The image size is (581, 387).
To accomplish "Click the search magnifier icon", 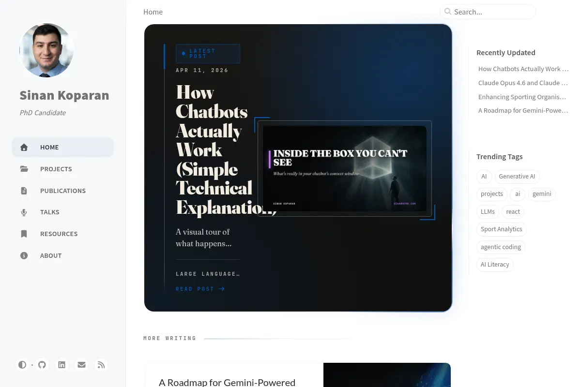I will pyautogui.click(x=448, y=12).
